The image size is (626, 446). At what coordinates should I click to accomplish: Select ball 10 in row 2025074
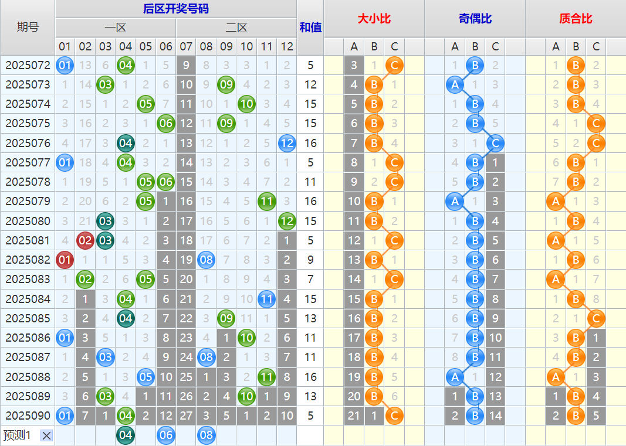point(246,104)
